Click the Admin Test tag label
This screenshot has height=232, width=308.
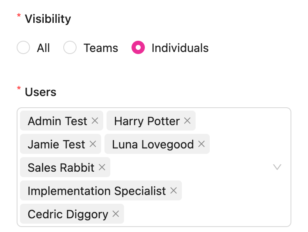pyautogui.click(x=57, y=121)
